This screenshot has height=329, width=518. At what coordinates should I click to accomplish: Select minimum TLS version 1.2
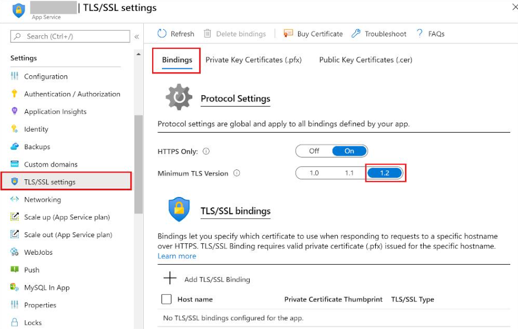(385, 173)
